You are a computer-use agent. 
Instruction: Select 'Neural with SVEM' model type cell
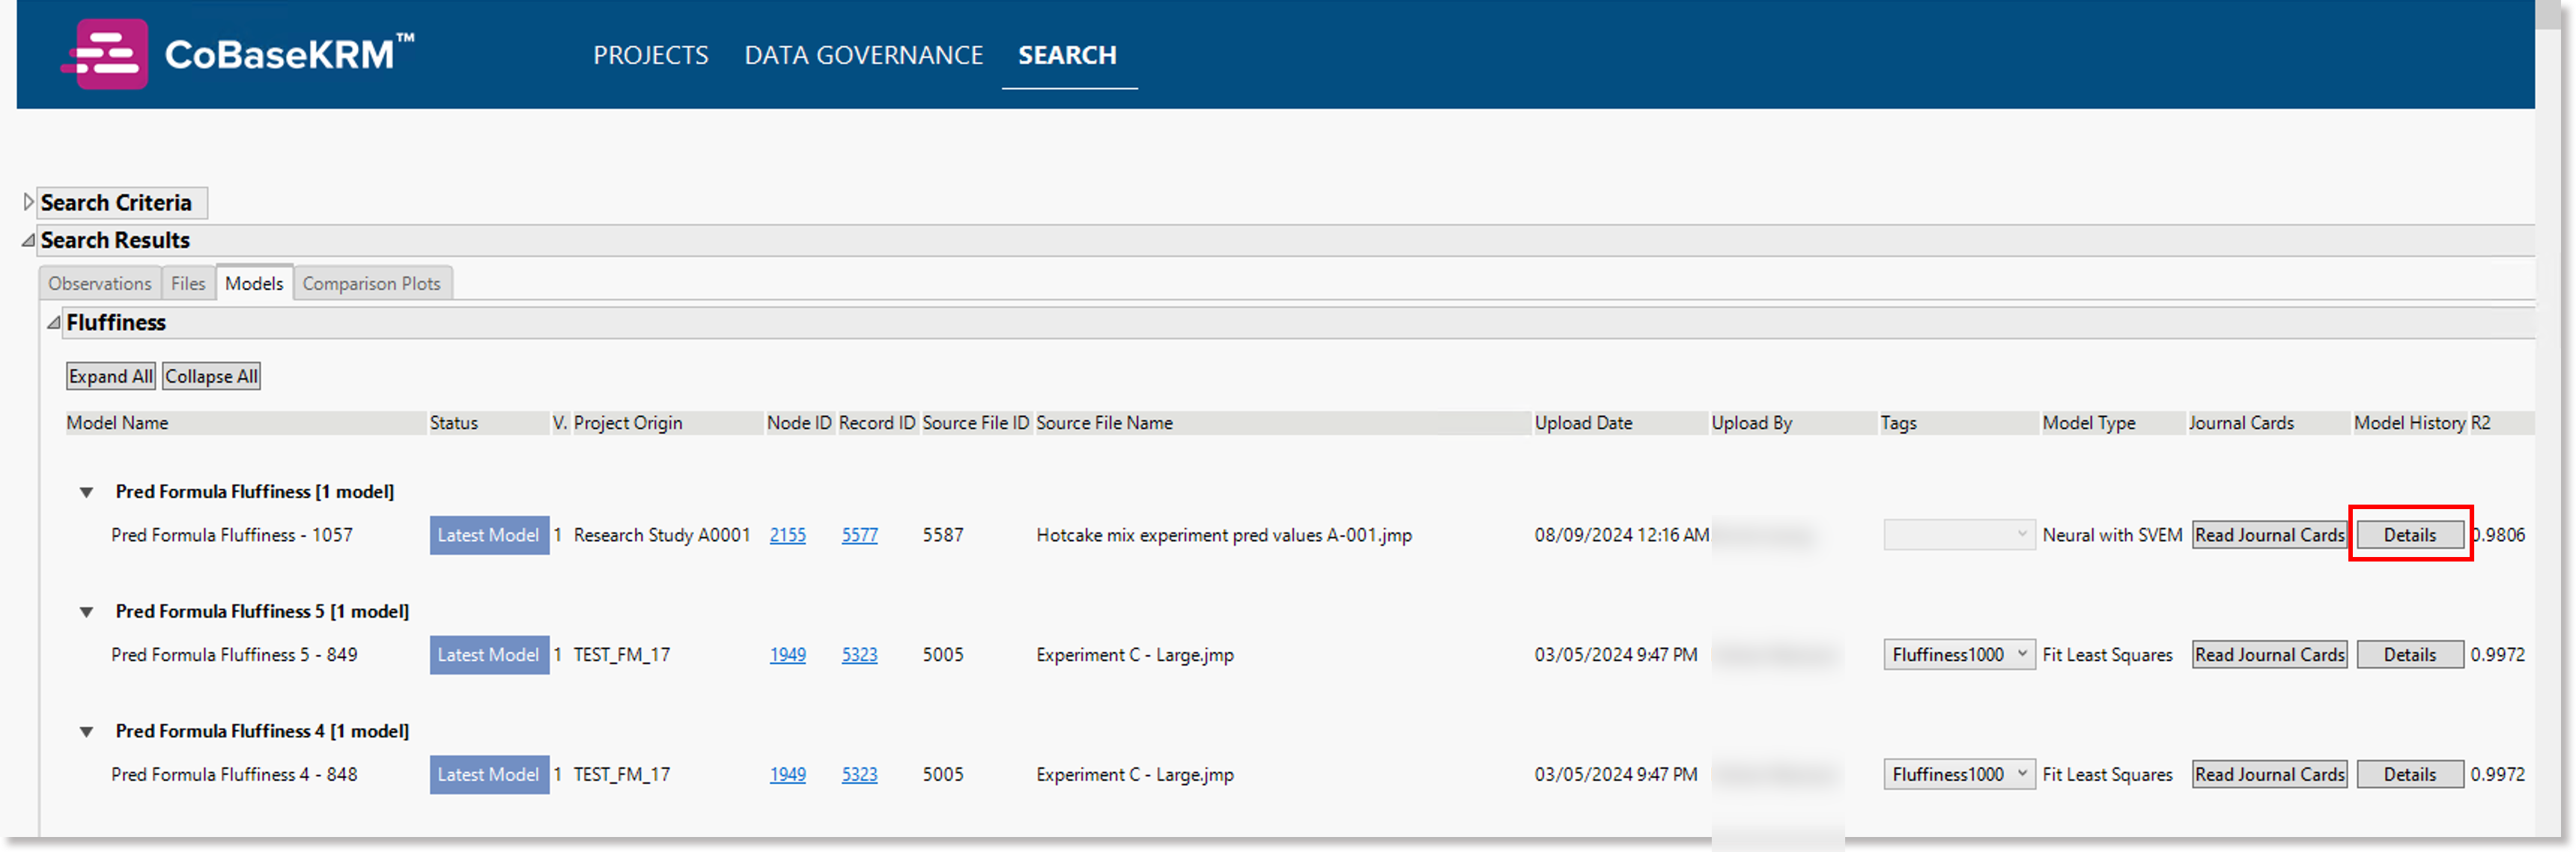pyautogui.click(x=2112, y=535)
